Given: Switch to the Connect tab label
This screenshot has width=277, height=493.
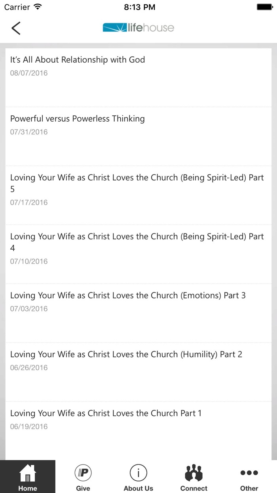Looking at the screenshot, I should 194,488.
